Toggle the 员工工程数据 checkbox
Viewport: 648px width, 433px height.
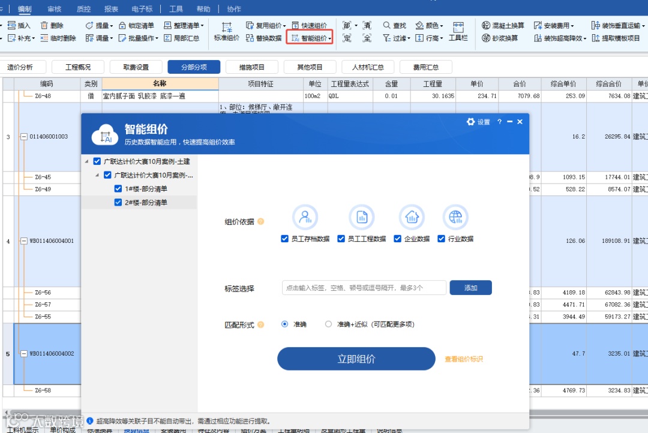coord(341,239)
